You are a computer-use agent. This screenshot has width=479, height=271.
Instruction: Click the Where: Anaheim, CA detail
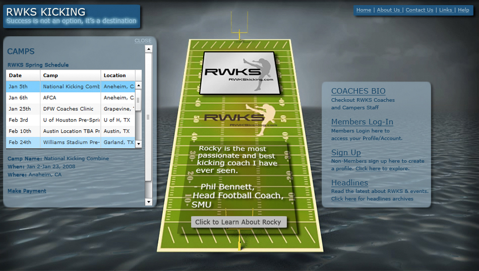point(34,175)
